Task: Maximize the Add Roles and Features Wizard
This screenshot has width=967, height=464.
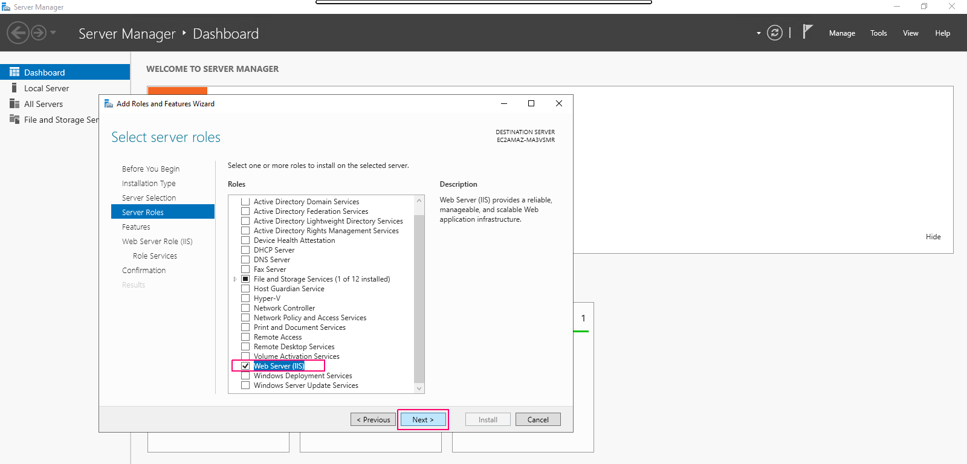Action: 531,103
